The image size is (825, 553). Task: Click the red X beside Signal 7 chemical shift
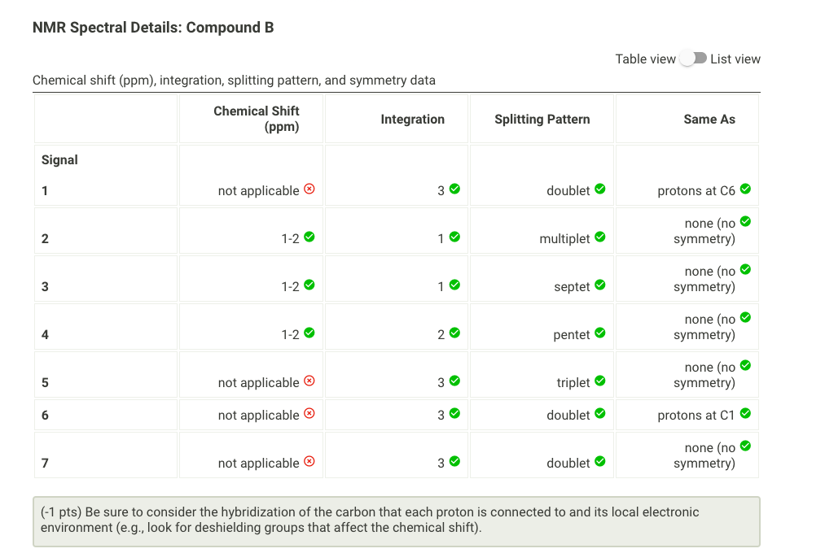tap(307, 462)
